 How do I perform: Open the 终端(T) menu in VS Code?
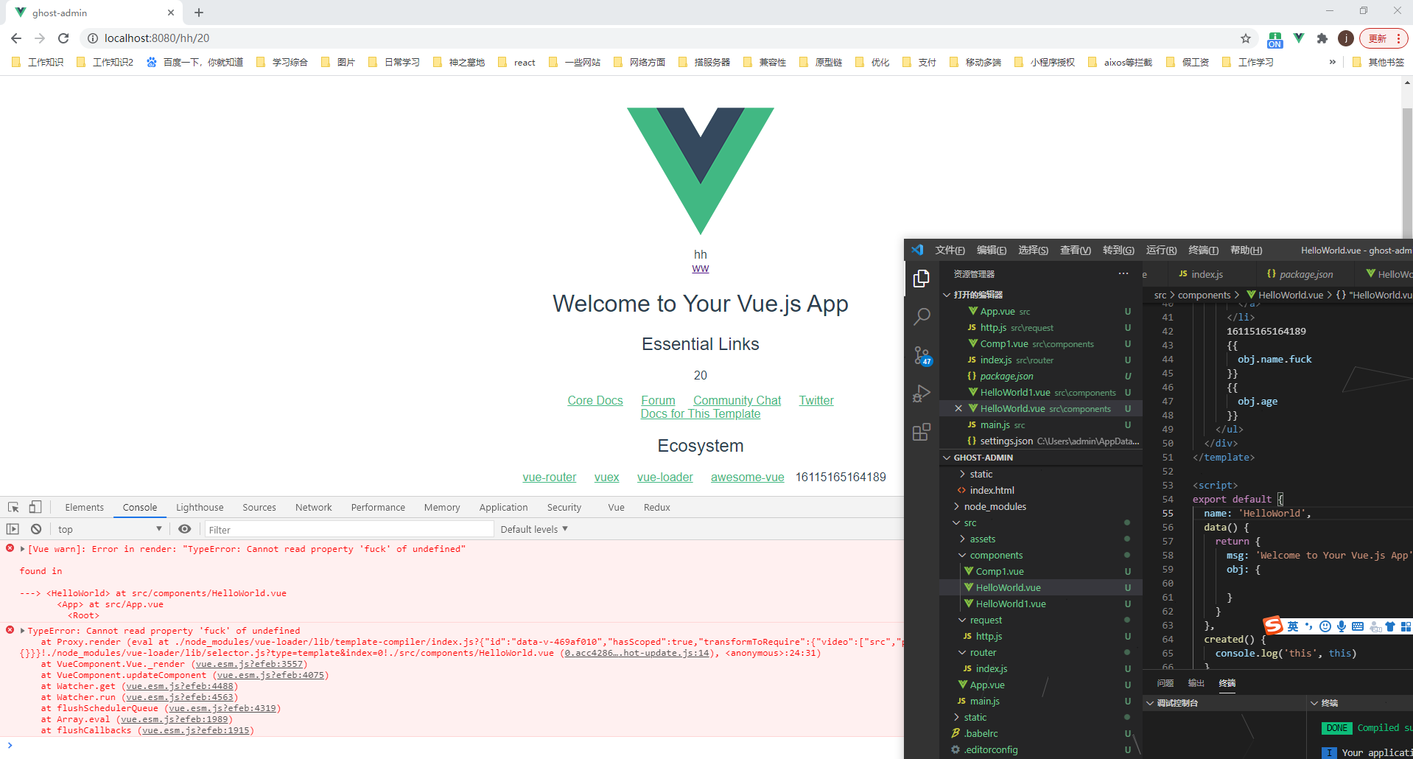click(1204, 251)
